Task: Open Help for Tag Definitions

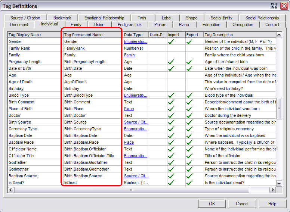Action: coord(272,204)
